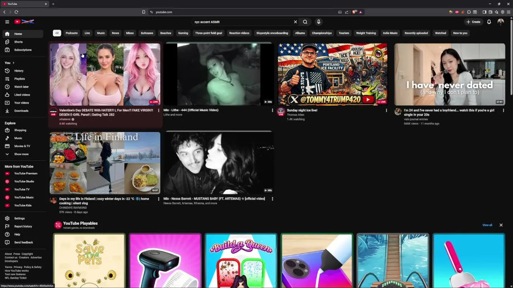This screenshot has height=288, width=513.
Task: Click the magnifier search button
Action: pos(305,22)
